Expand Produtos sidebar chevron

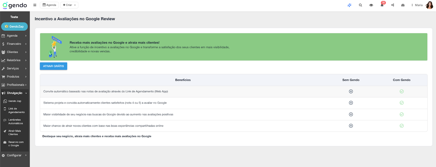[26, 77]
